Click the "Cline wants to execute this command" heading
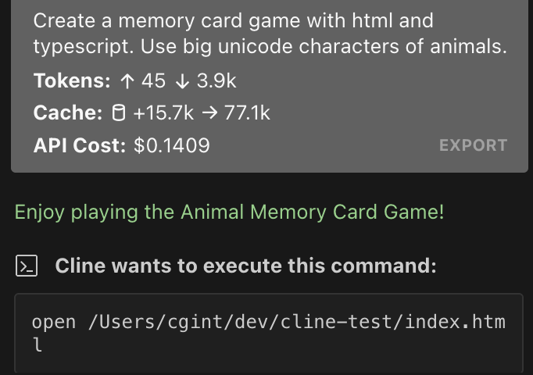 point(245,266)
